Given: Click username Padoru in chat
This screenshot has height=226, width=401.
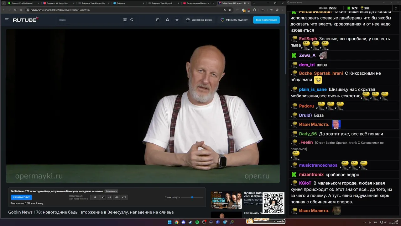Looking at the screenshot, I should [306, 106].
